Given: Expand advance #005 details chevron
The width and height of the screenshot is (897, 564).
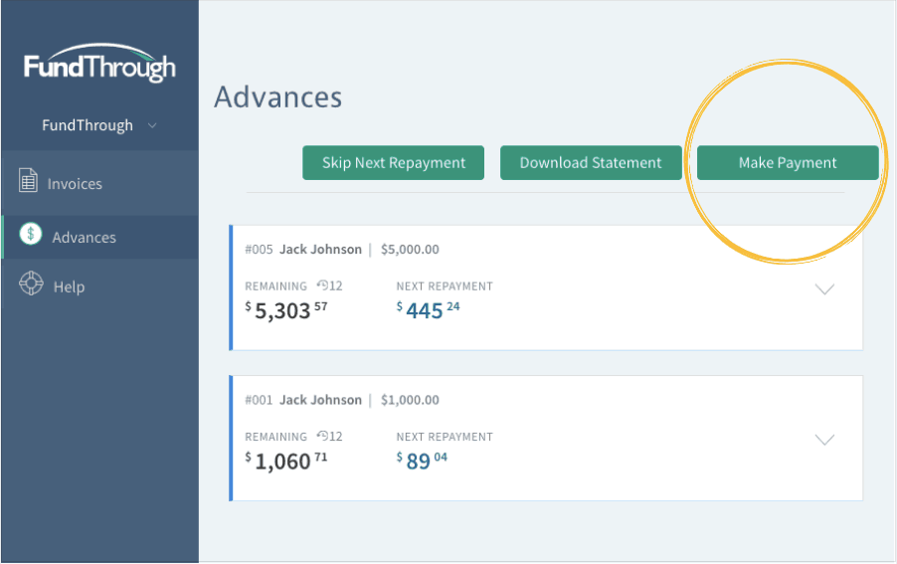Looking at the screenshot, I should pyautogui.click(x=824, y=288).
